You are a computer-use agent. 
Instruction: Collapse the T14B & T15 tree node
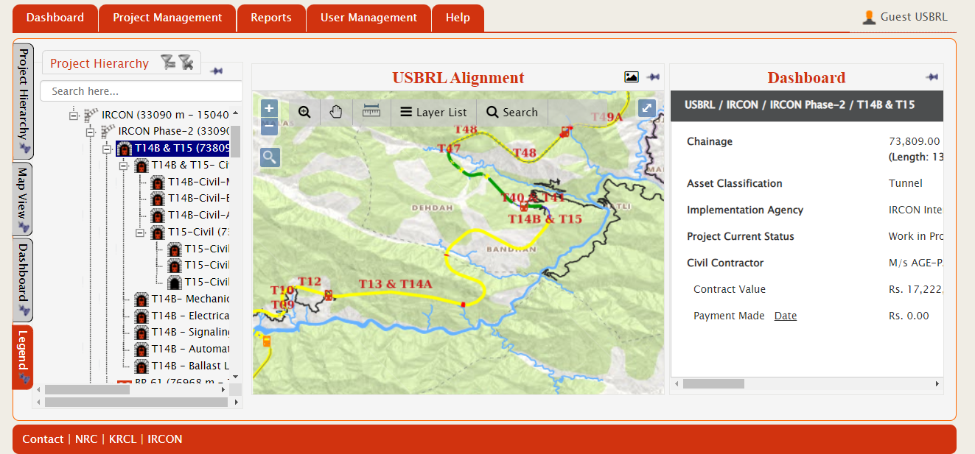(x=107, y=149)
